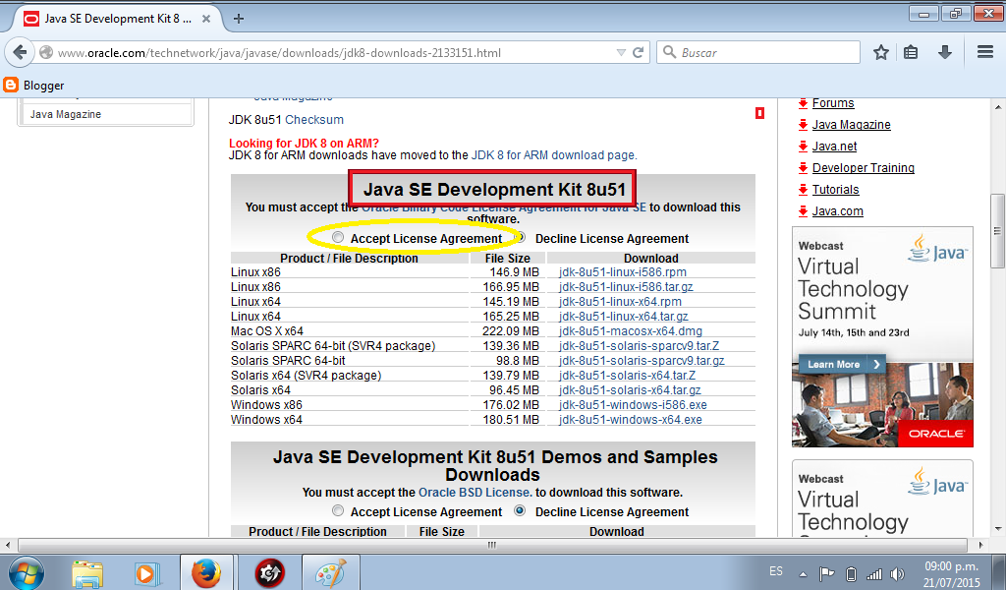The height and width of the screenshot is (590, 1006).
Task: Accept the license for Demos and Samples
Action: pyautogui.click(x=338, y=510)
